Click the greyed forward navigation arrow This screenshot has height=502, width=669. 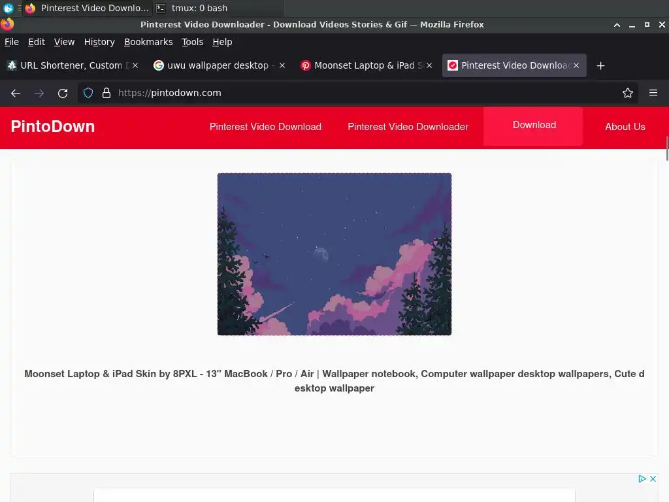[x=39, y=93]
